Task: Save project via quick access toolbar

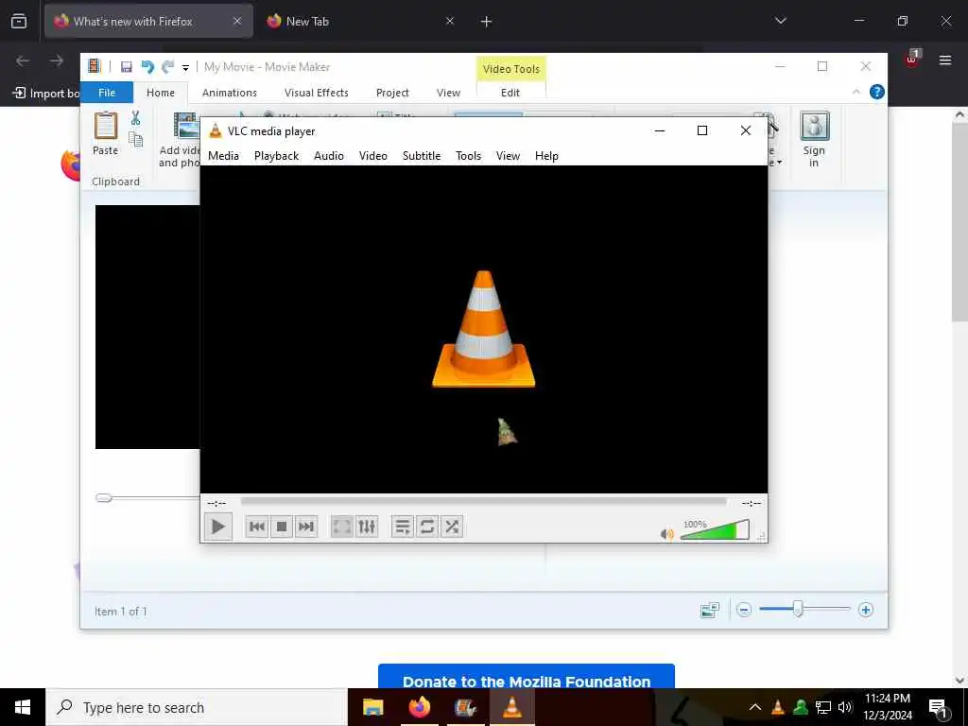Action: [x=127, y=67]
